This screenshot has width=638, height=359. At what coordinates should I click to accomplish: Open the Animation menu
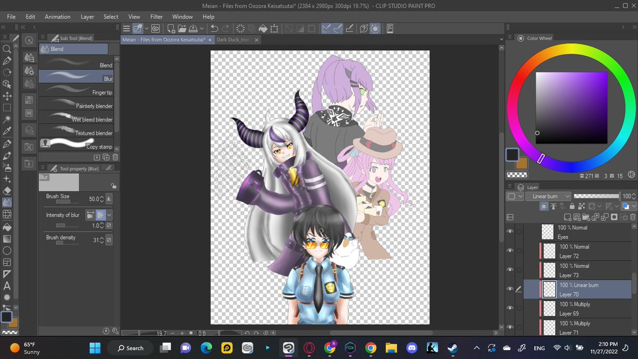(57, 16)
